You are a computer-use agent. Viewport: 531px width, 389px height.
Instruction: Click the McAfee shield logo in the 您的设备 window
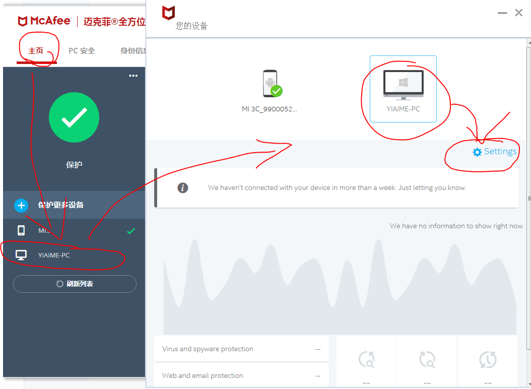tap(168, 13)
